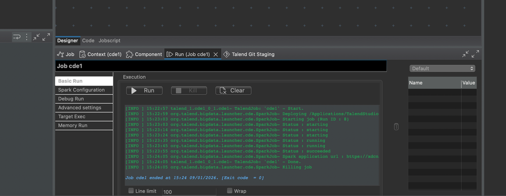This screenshot has width=506, height=196.
Task: Select Memory Run option
Action: (x=84, y=126)
